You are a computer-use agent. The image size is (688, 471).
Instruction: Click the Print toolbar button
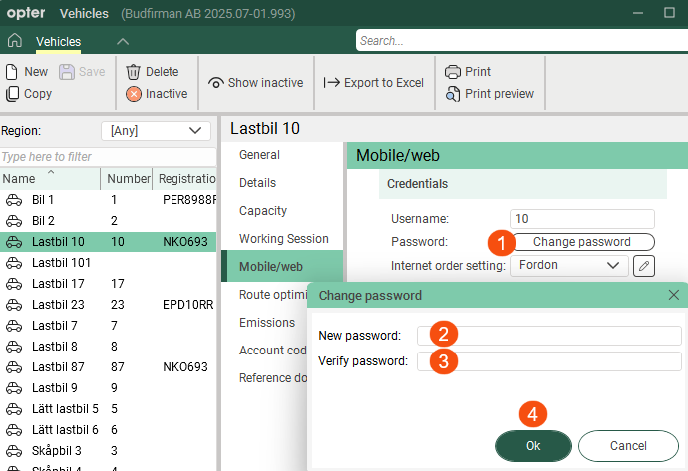point(468,72)
